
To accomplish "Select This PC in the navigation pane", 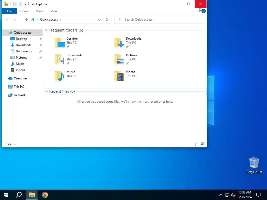I will pyautogui.click(x=19, y=87).
